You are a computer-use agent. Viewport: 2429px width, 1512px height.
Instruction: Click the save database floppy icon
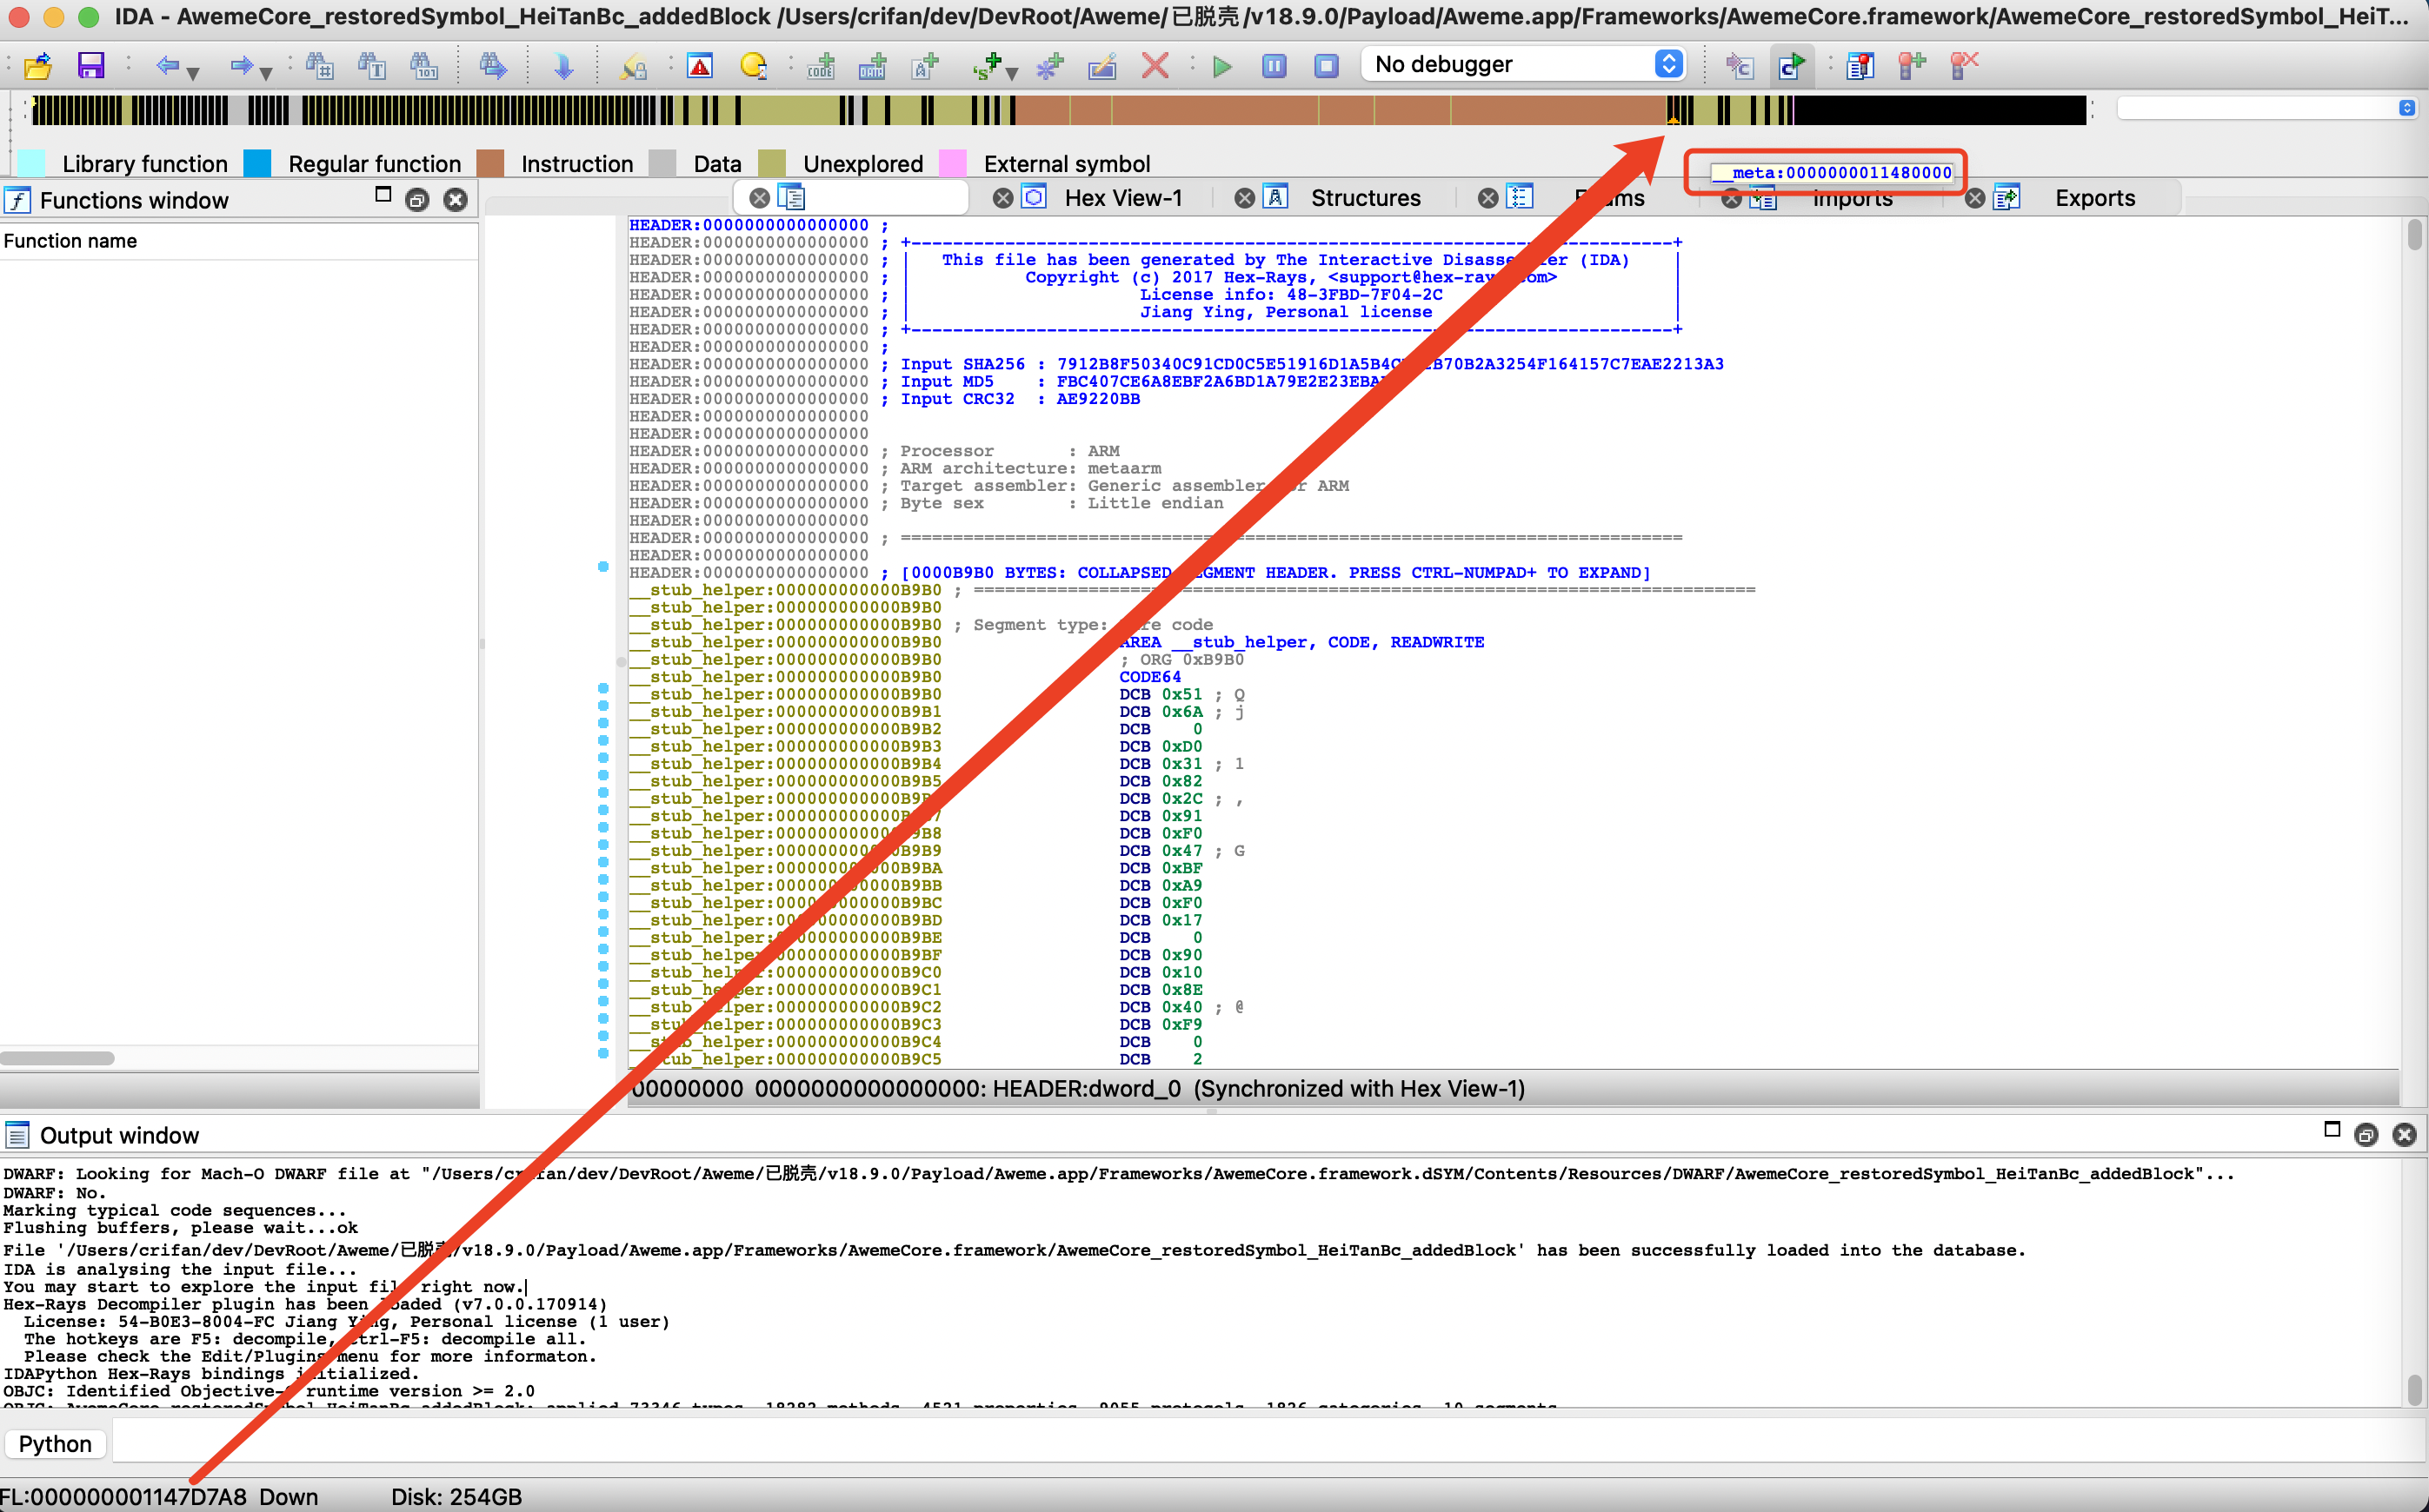coord(91,66)
